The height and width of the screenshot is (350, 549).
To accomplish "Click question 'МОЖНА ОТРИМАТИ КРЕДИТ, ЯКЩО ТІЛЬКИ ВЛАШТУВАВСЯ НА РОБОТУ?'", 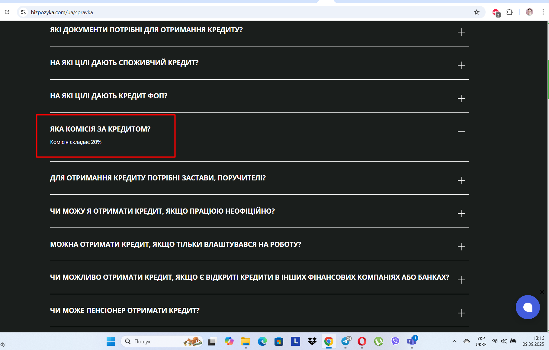I will coord(176,244).
